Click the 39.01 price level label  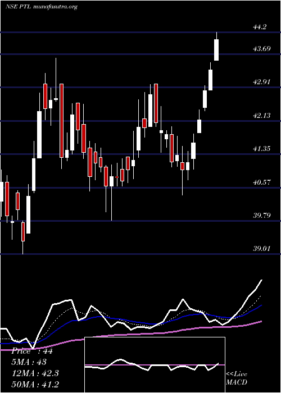click(262, 249)
